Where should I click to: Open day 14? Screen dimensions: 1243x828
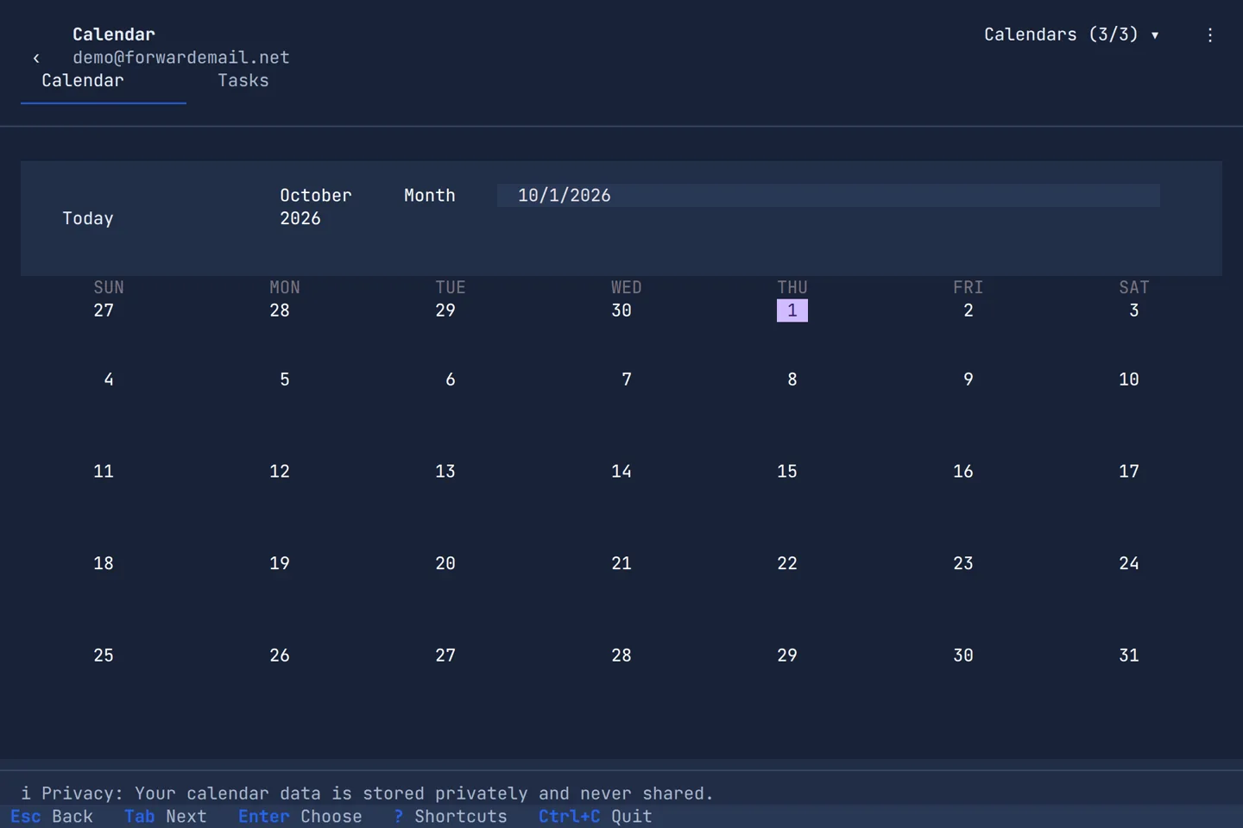click(x=621, y=471)
